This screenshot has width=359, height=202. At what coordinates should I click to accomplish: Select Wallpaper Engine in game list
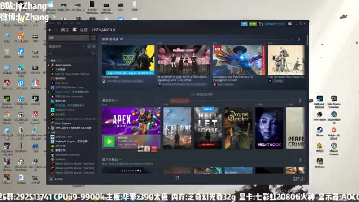[71, 141]
